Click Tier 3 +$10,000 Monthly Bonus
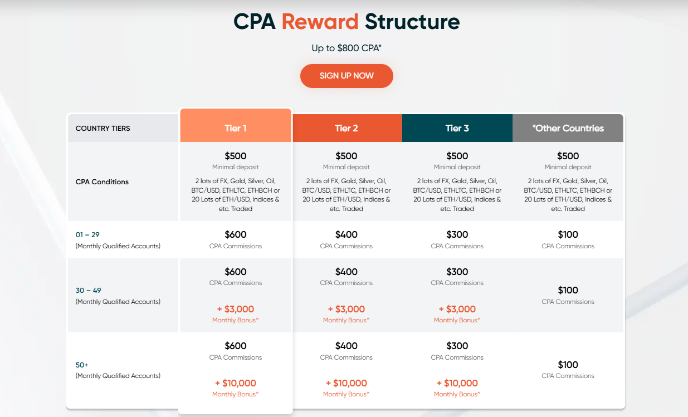Image resolution: width=688 pixels, height=417 pixels. (457, 384)
